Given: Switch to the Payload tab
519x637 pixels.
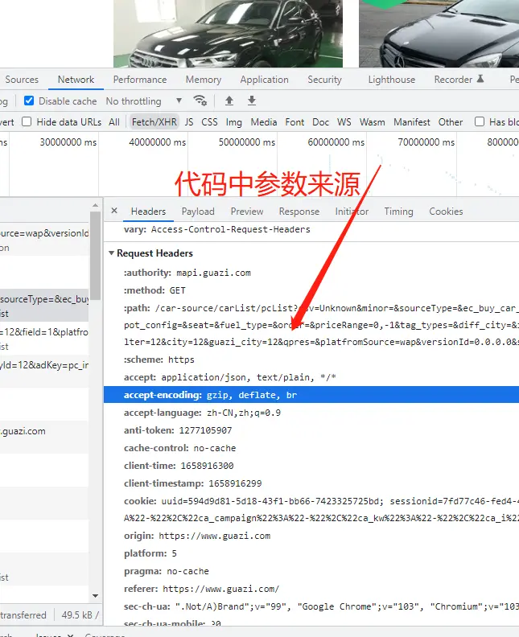Looking at the screenshot, I should pyautogui.click(x=198, y=212).
